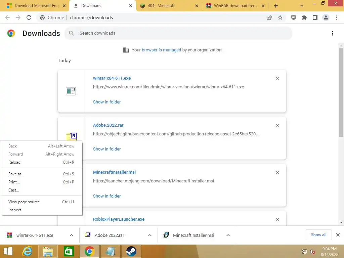
Task: Remove MinecraftInstaller.msi from the list
Action: [277, 172]
